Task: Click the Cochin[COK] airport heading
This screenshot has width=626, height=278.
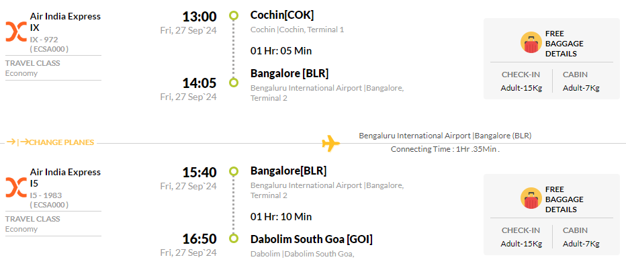Action: 282,15
